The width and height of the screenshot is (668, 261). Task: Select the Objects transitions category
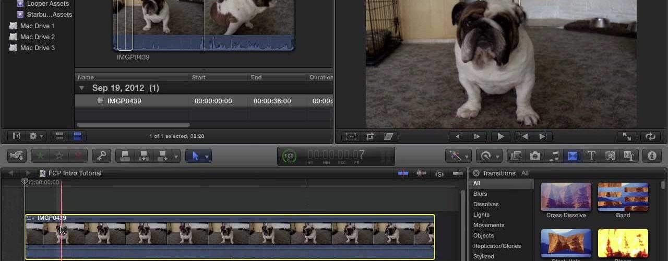point(502,235)
